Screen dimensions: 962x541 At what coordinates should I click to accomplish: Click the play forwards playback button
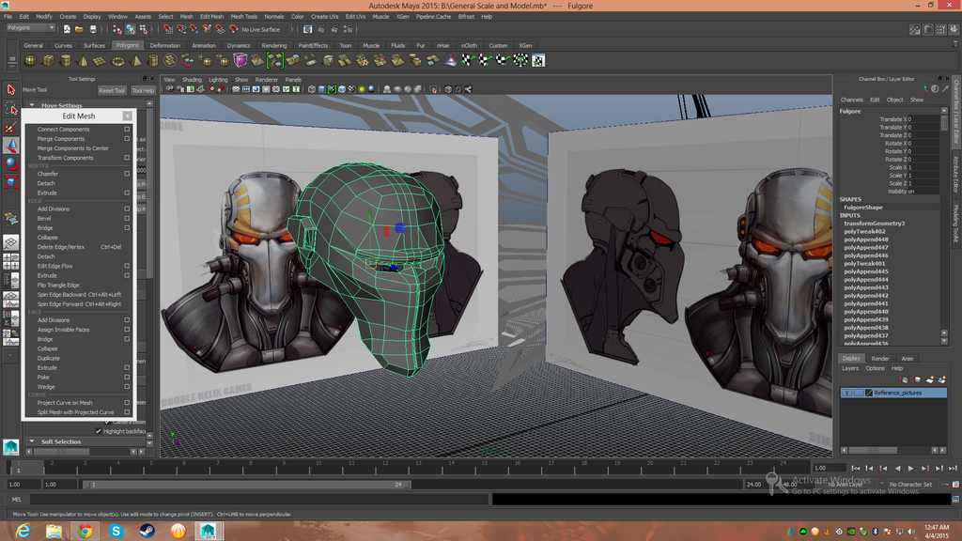click(911, 468)
